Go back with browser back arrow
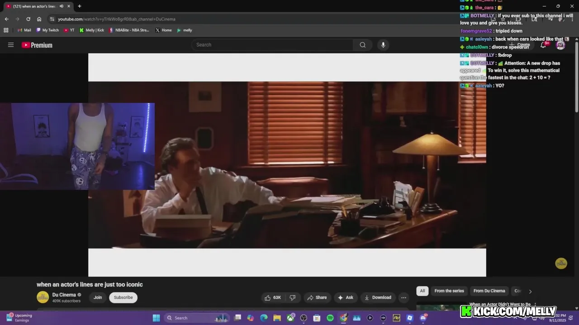This screenshot has height=325, width=579. [6, 19]
